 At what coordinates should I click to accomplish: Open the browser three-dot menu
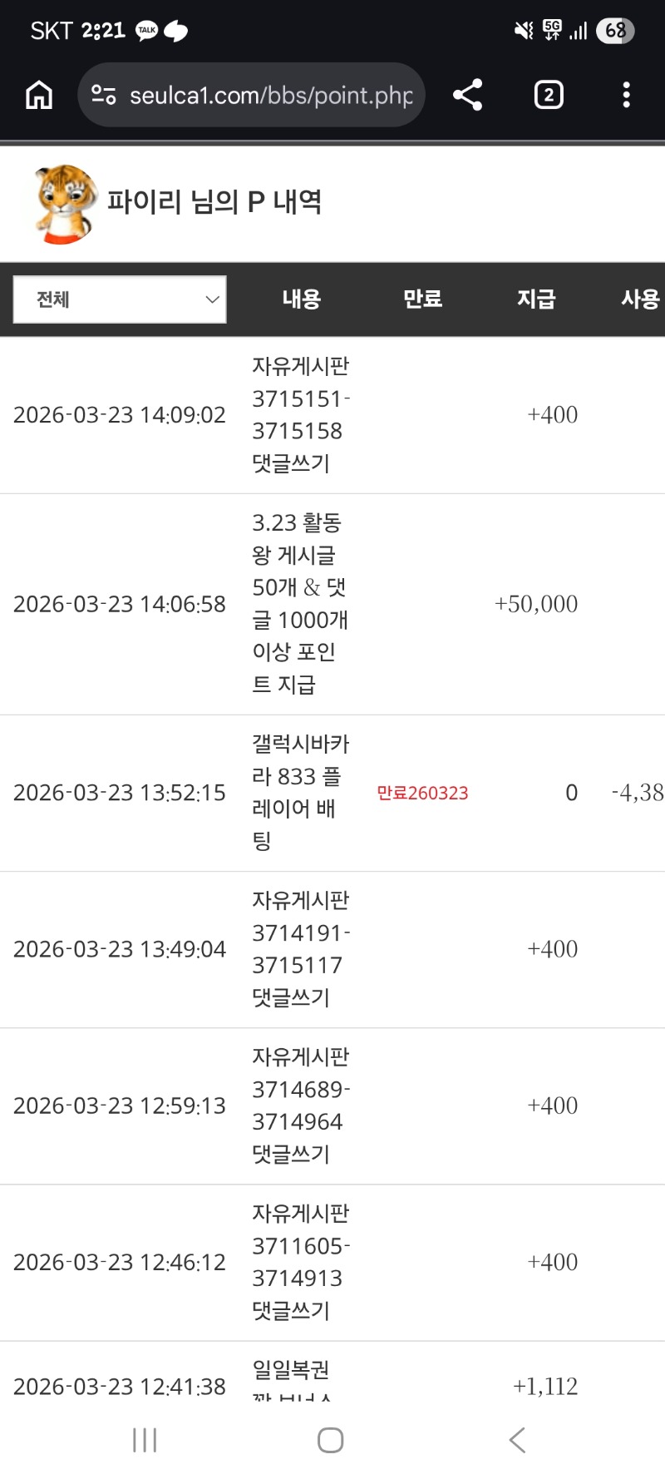coord(627,95)
